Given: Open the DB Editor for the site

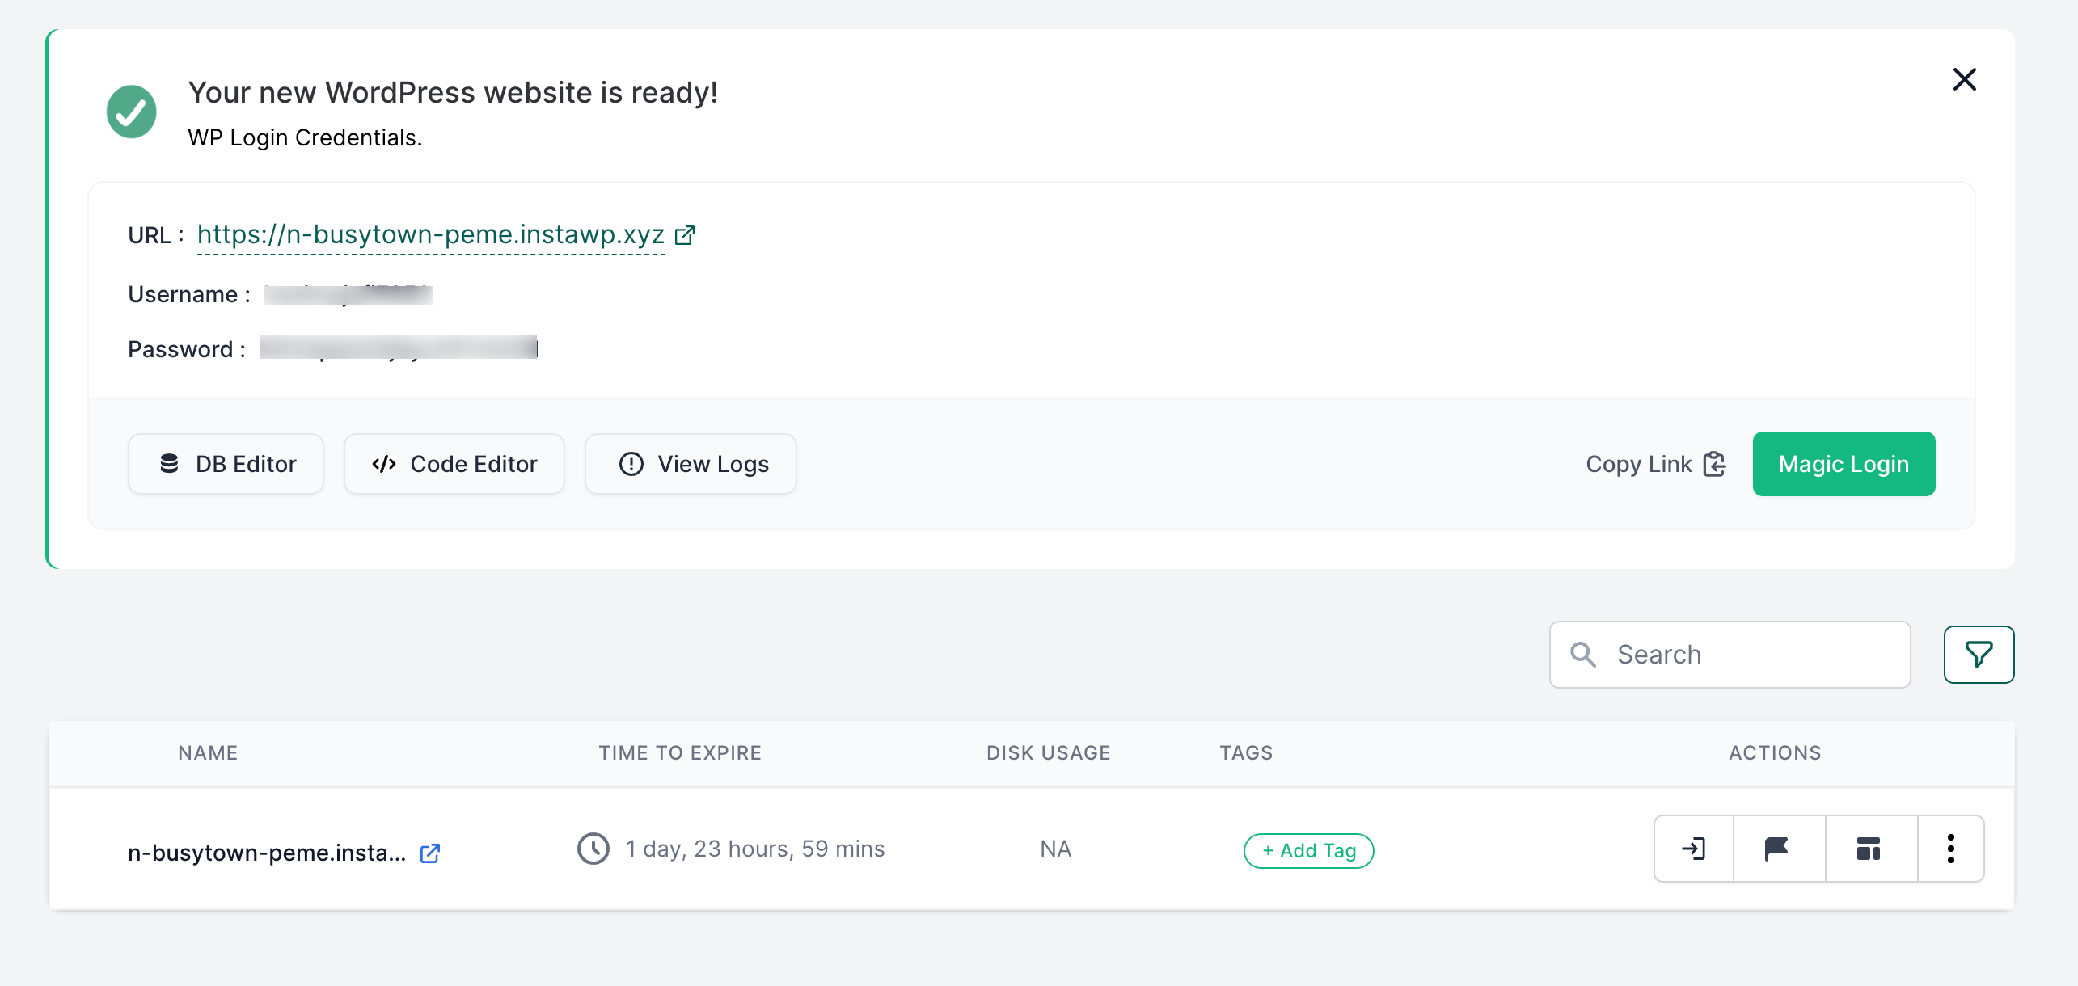Looking at the screenshot, I should coord(226,464).
